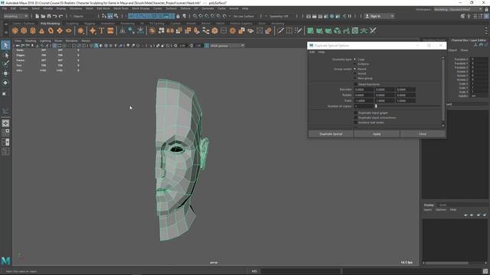The width and height of the screenshot is (490, 275).
Task: Adjust the Number of copies slider handle
Action: pos(376,106)
